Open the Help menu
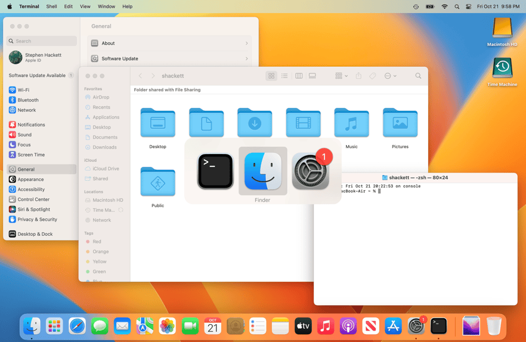 (128, 7)
